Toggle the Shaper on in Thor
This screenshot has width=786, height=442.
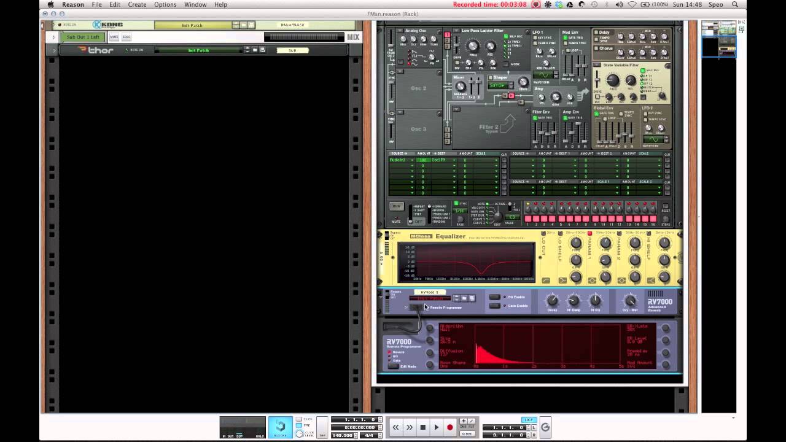[490, 77]
